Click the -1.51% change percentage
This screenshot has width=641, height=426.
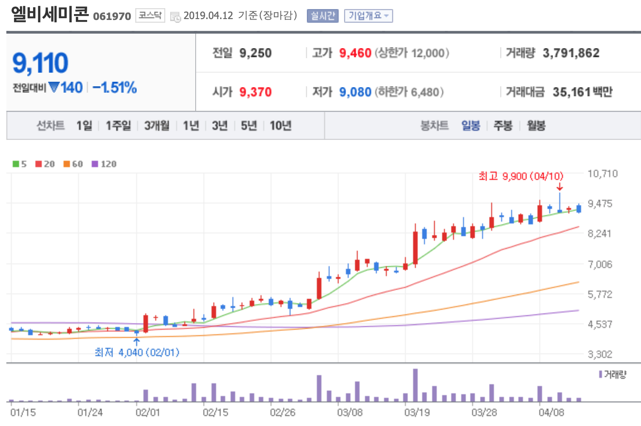click(114, 87)
